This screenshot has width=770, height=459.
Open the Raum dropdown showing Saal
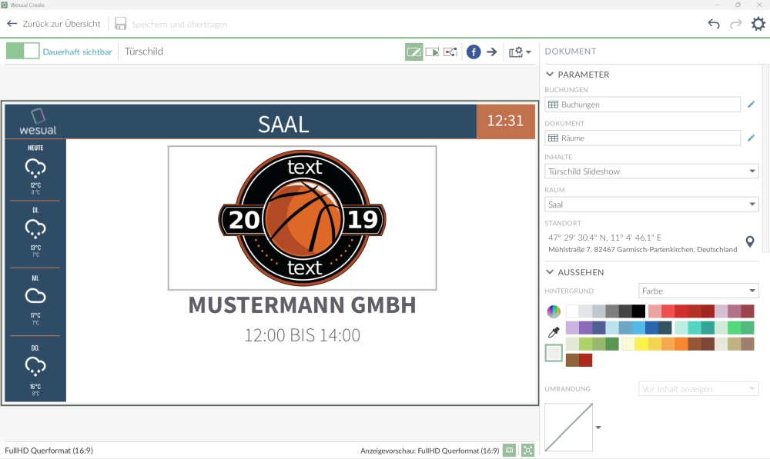pos(651,205)
